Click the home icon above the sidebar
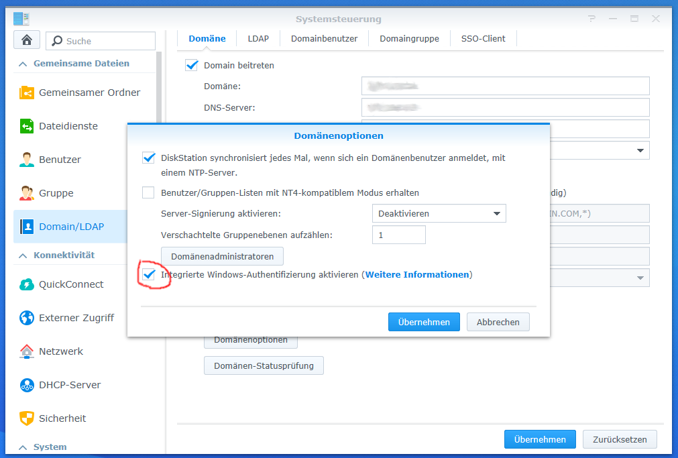The height and width of the screenshot is (458, 678). [x=26, y=40]
